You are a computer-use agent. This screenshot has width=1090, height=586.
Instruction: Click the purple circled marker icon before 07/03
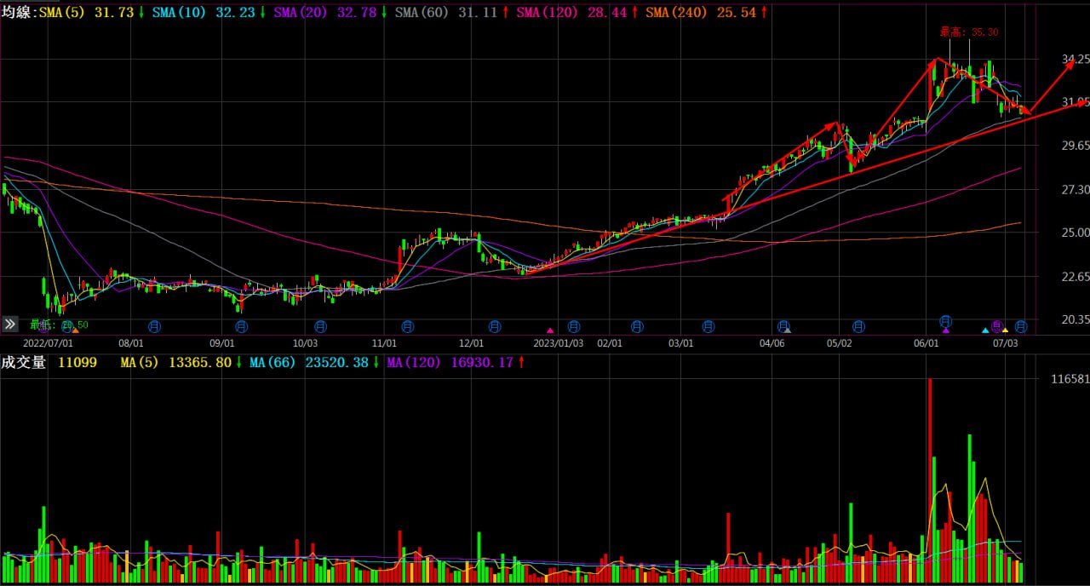pos(997,325)
